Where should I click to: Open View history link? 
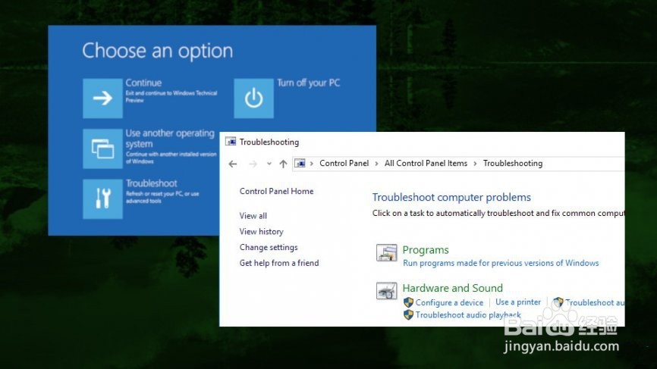pyautogui.click(x=261, y=231)
